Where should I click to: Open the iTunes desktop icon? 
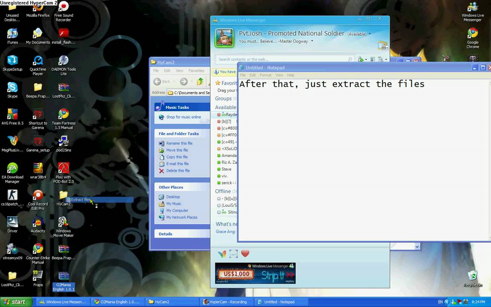[x=12, y=36]
